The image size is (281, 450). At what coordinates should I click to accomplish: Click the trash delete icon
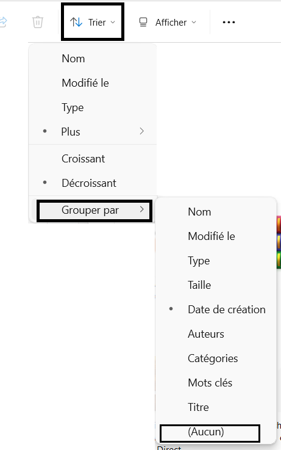(x=38, y=22)
